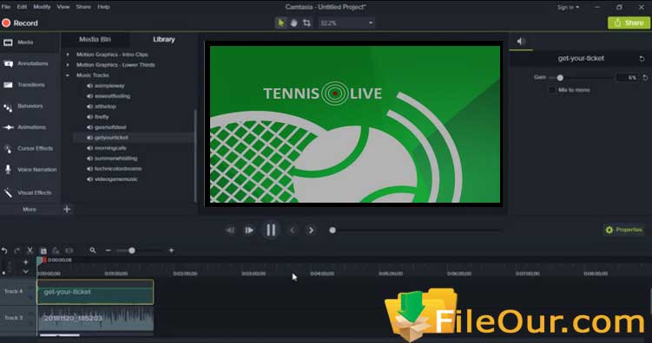Viewport: 652px width, 343px height.
Task: Click the More button under the sidebar
Action: 30,210
